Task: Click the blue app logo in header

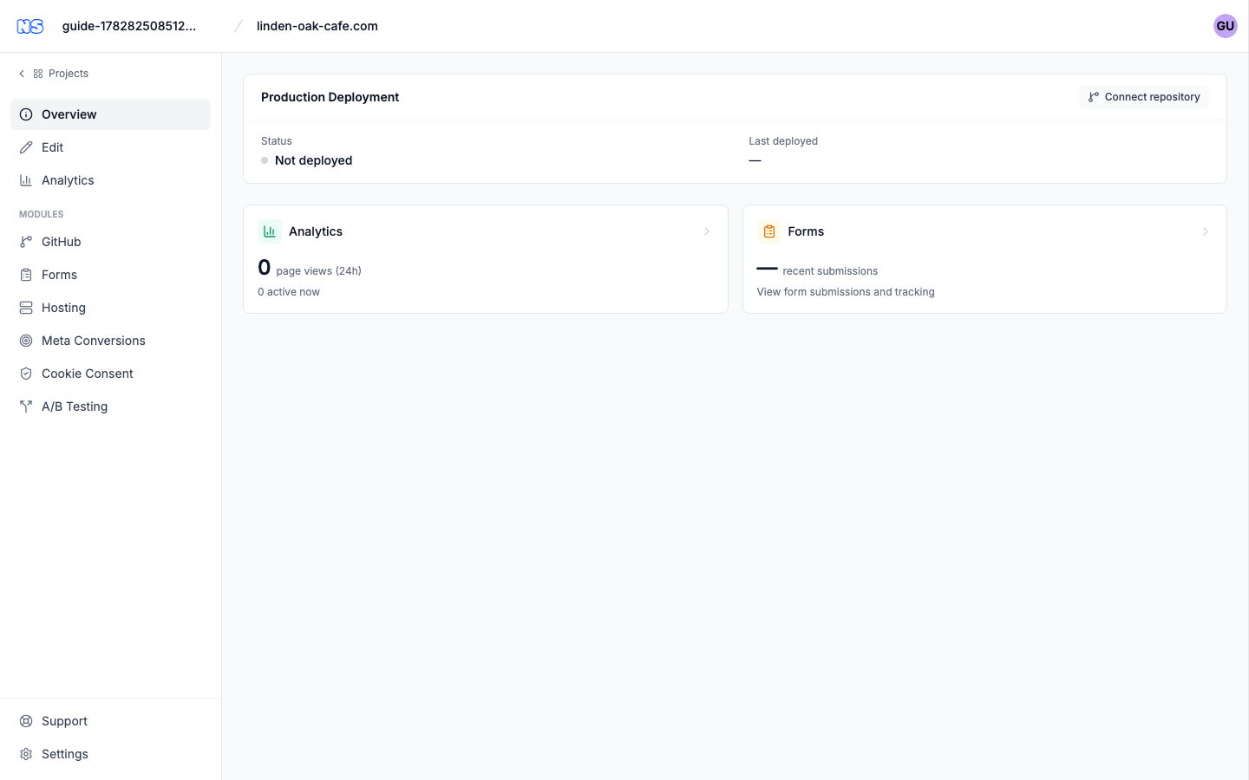Action: coord(30,26)
